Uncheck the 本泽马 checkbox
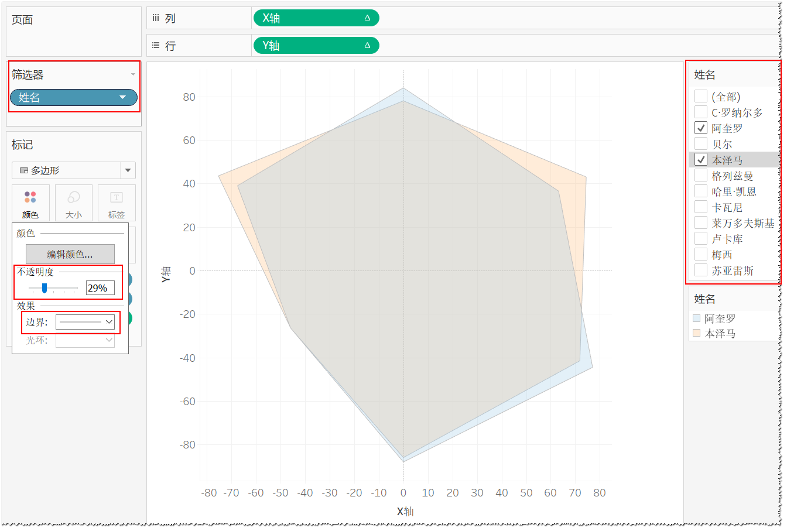The width and height of the screenshot is (787, 531). point(700,159)
